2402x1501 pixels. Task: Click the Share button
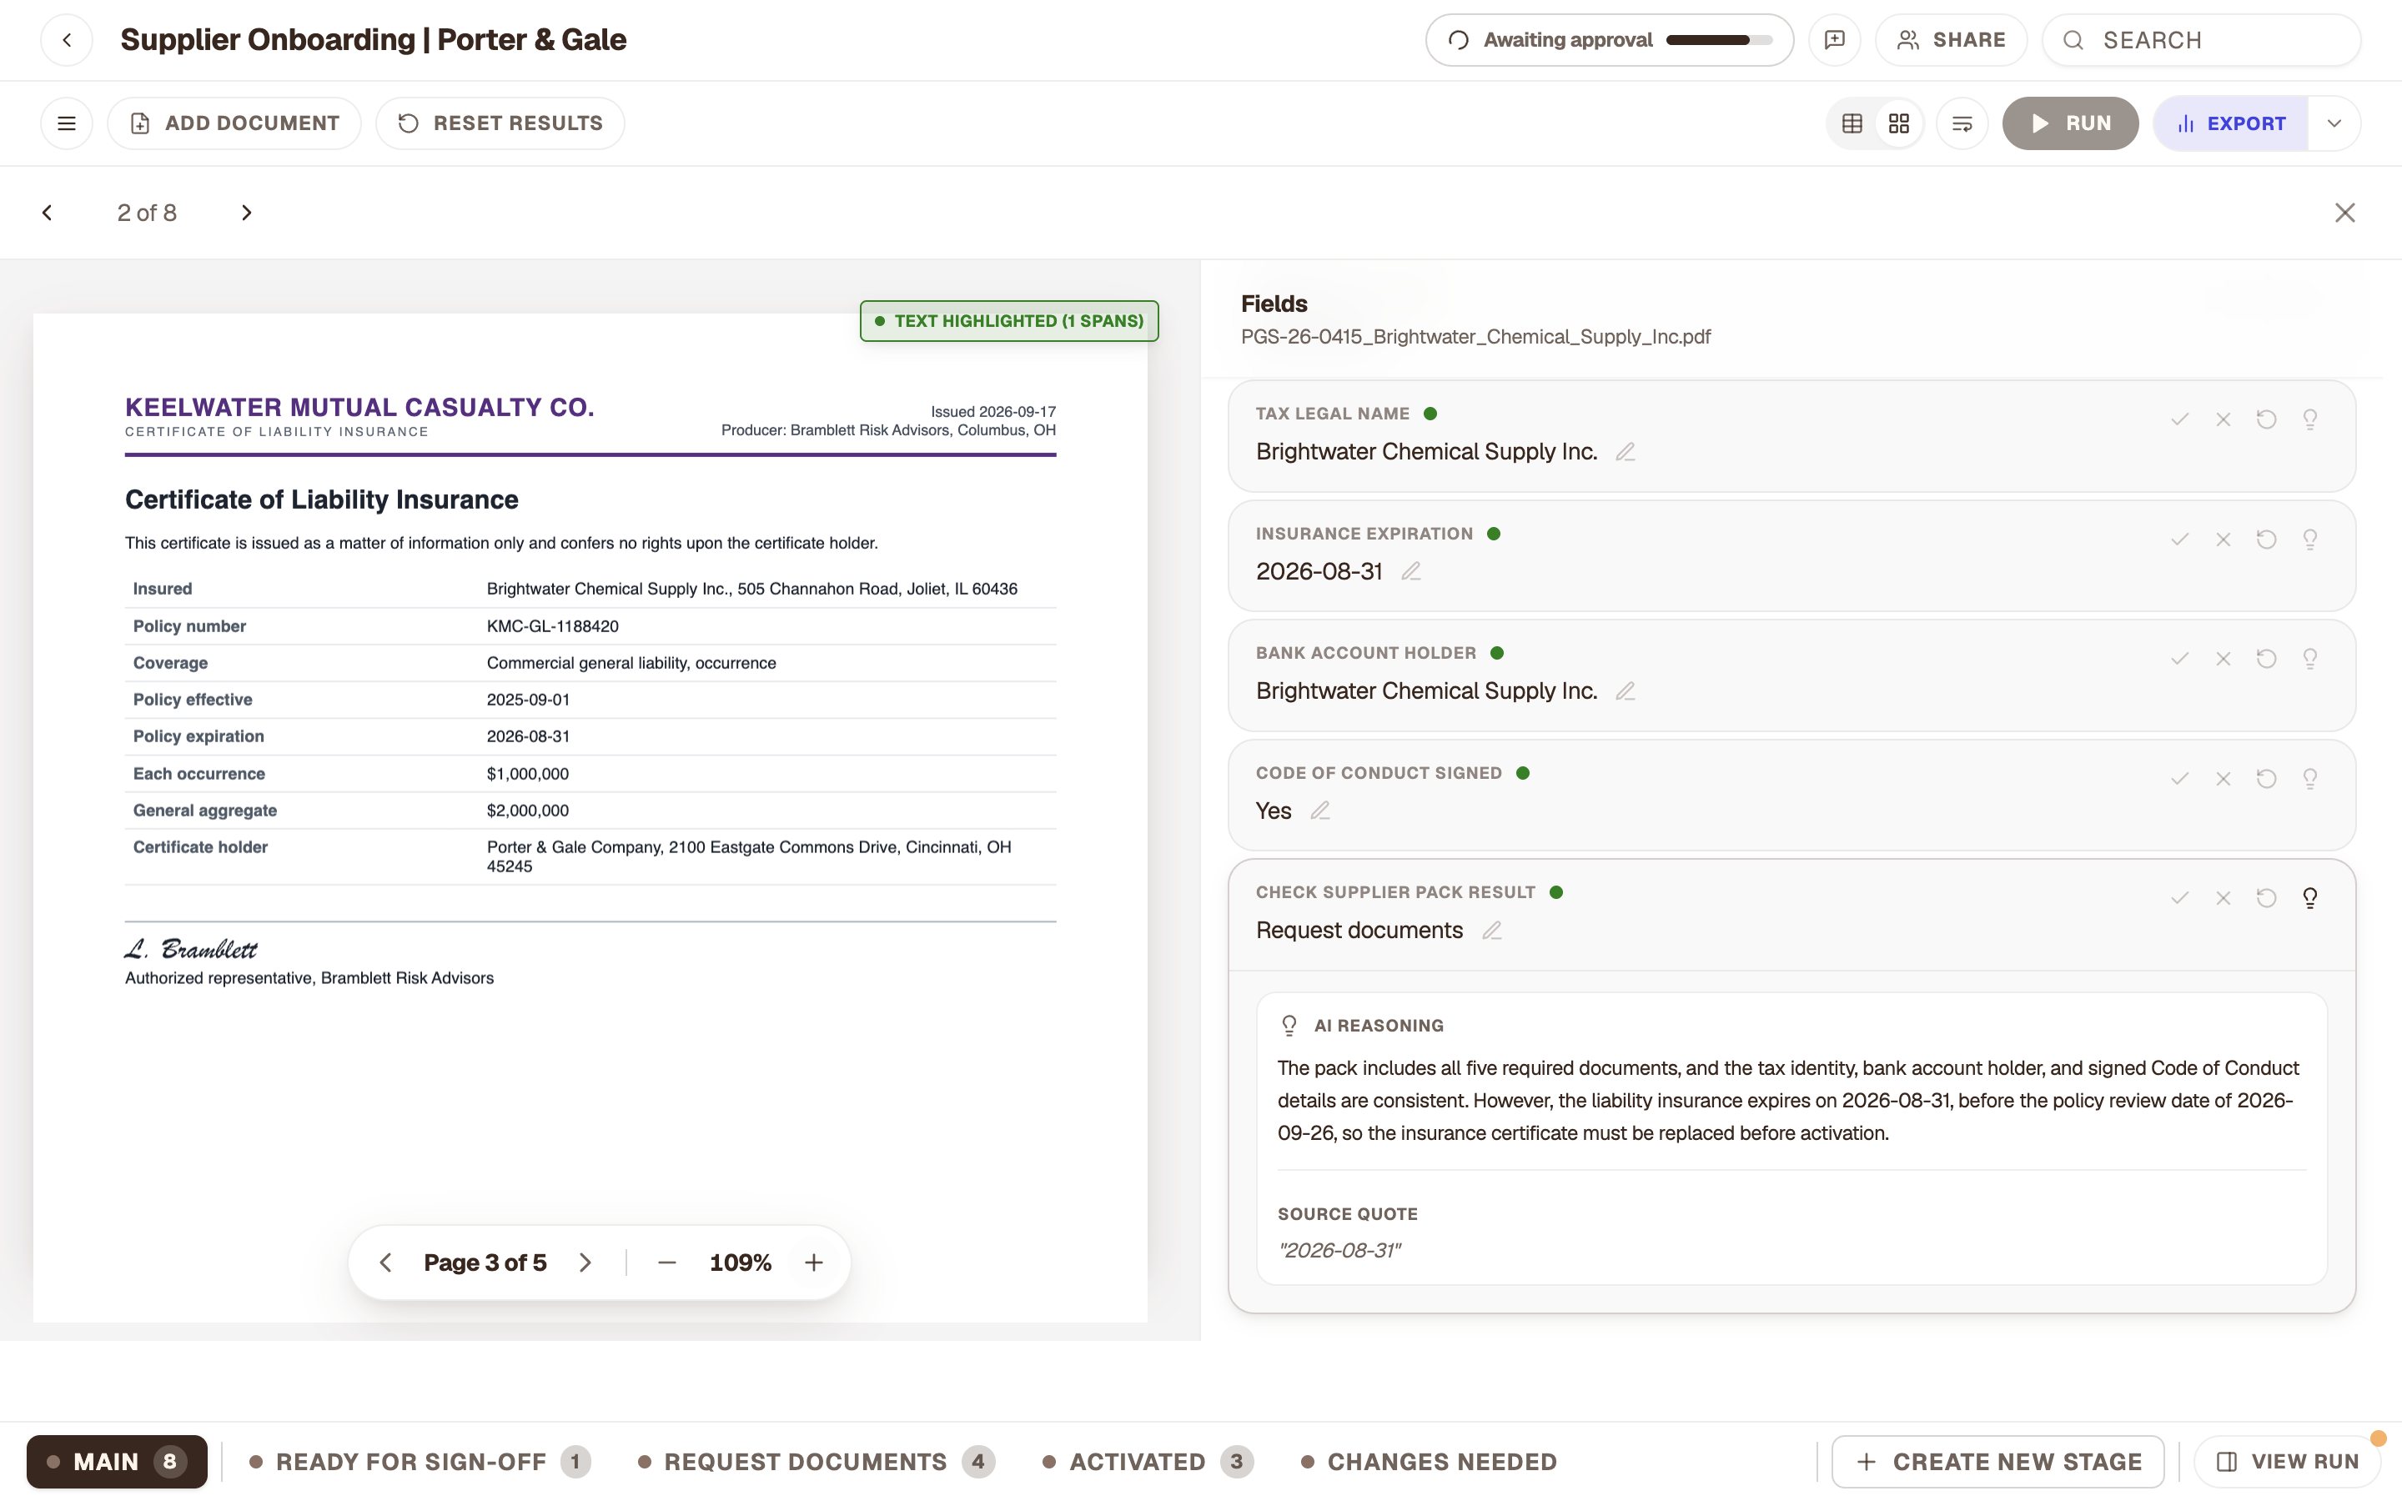[x=1952, y=40]
